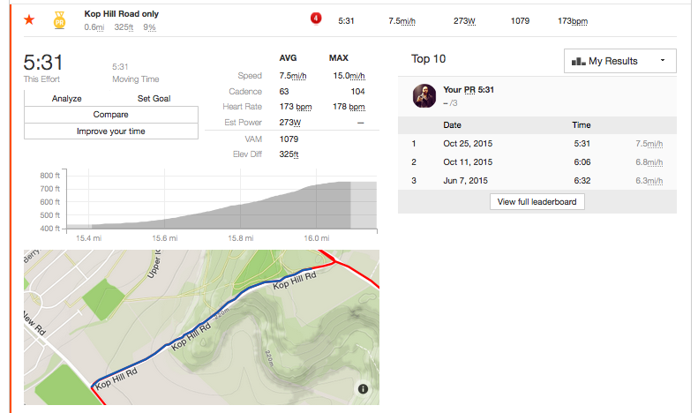The image size is (698, 413).
Task: Toggle the orange star on Kop Hill segment
Action: click(29, 20)
